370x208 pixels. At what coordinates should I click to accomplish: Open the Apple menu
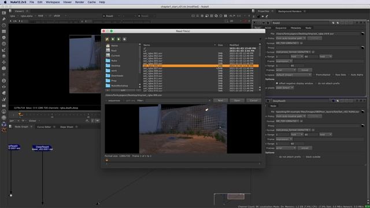(5, 2)
